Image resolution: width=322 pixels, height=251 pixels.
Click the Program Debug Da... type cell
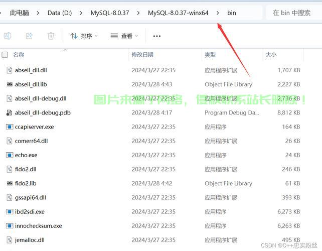[x=232, y=113]
